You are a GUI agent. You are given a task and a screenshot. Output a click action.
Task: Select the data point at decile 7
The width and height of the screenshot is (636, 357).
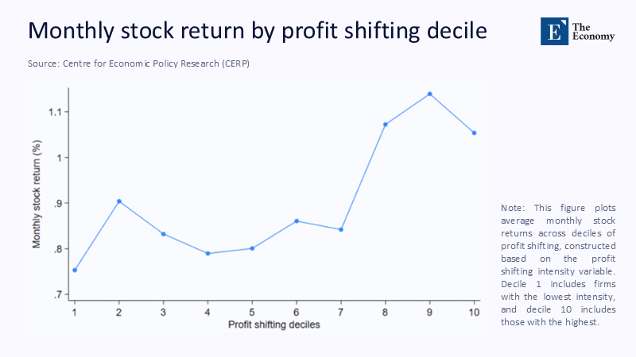tap(341, 229)
